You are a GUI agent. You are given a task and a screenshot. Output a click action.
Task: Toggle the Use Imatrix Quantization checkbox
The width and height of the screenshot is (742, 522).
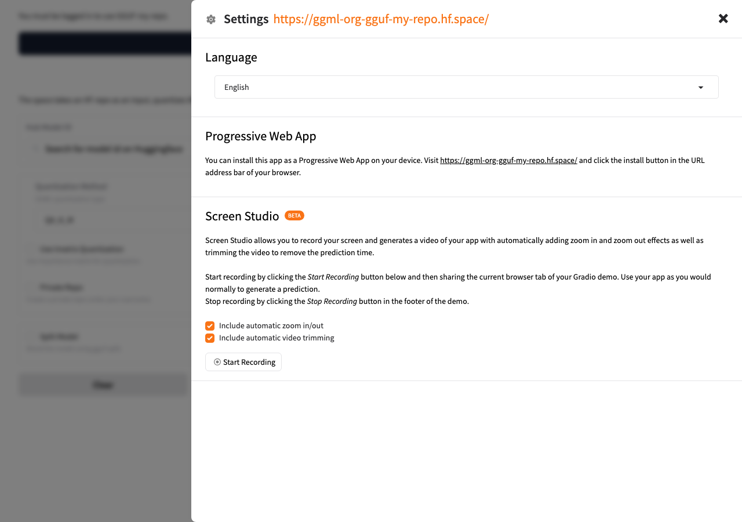coord(32,249)
